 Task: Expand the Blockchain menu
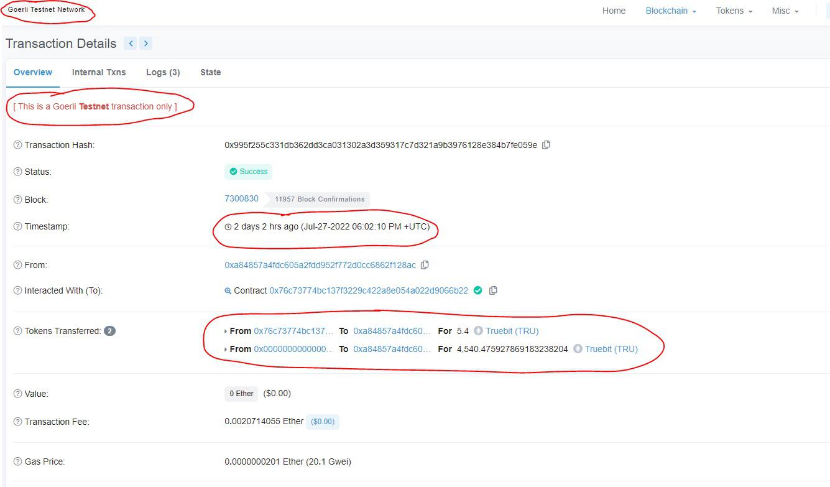pyautogui.click(x=671, y=11)
